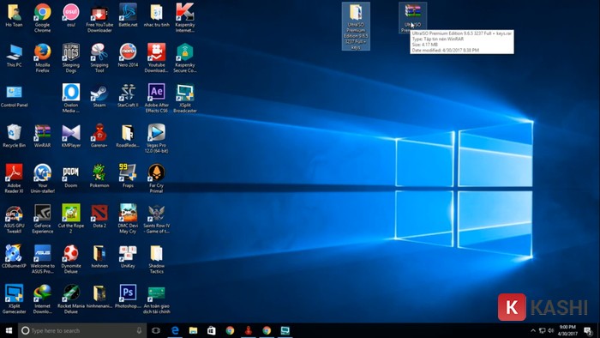Select the Dynomite Deluxe icon
The height and width of the screenshot is (338, 600).
[x=71, y=259]
